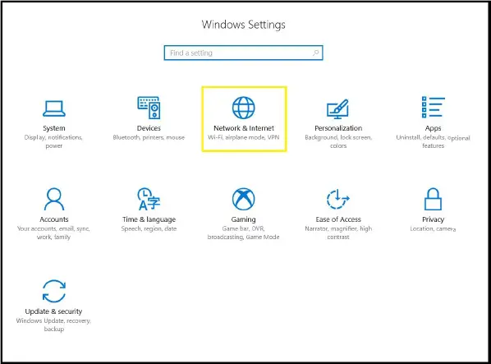Click the Personalization label text

point(338,128)
